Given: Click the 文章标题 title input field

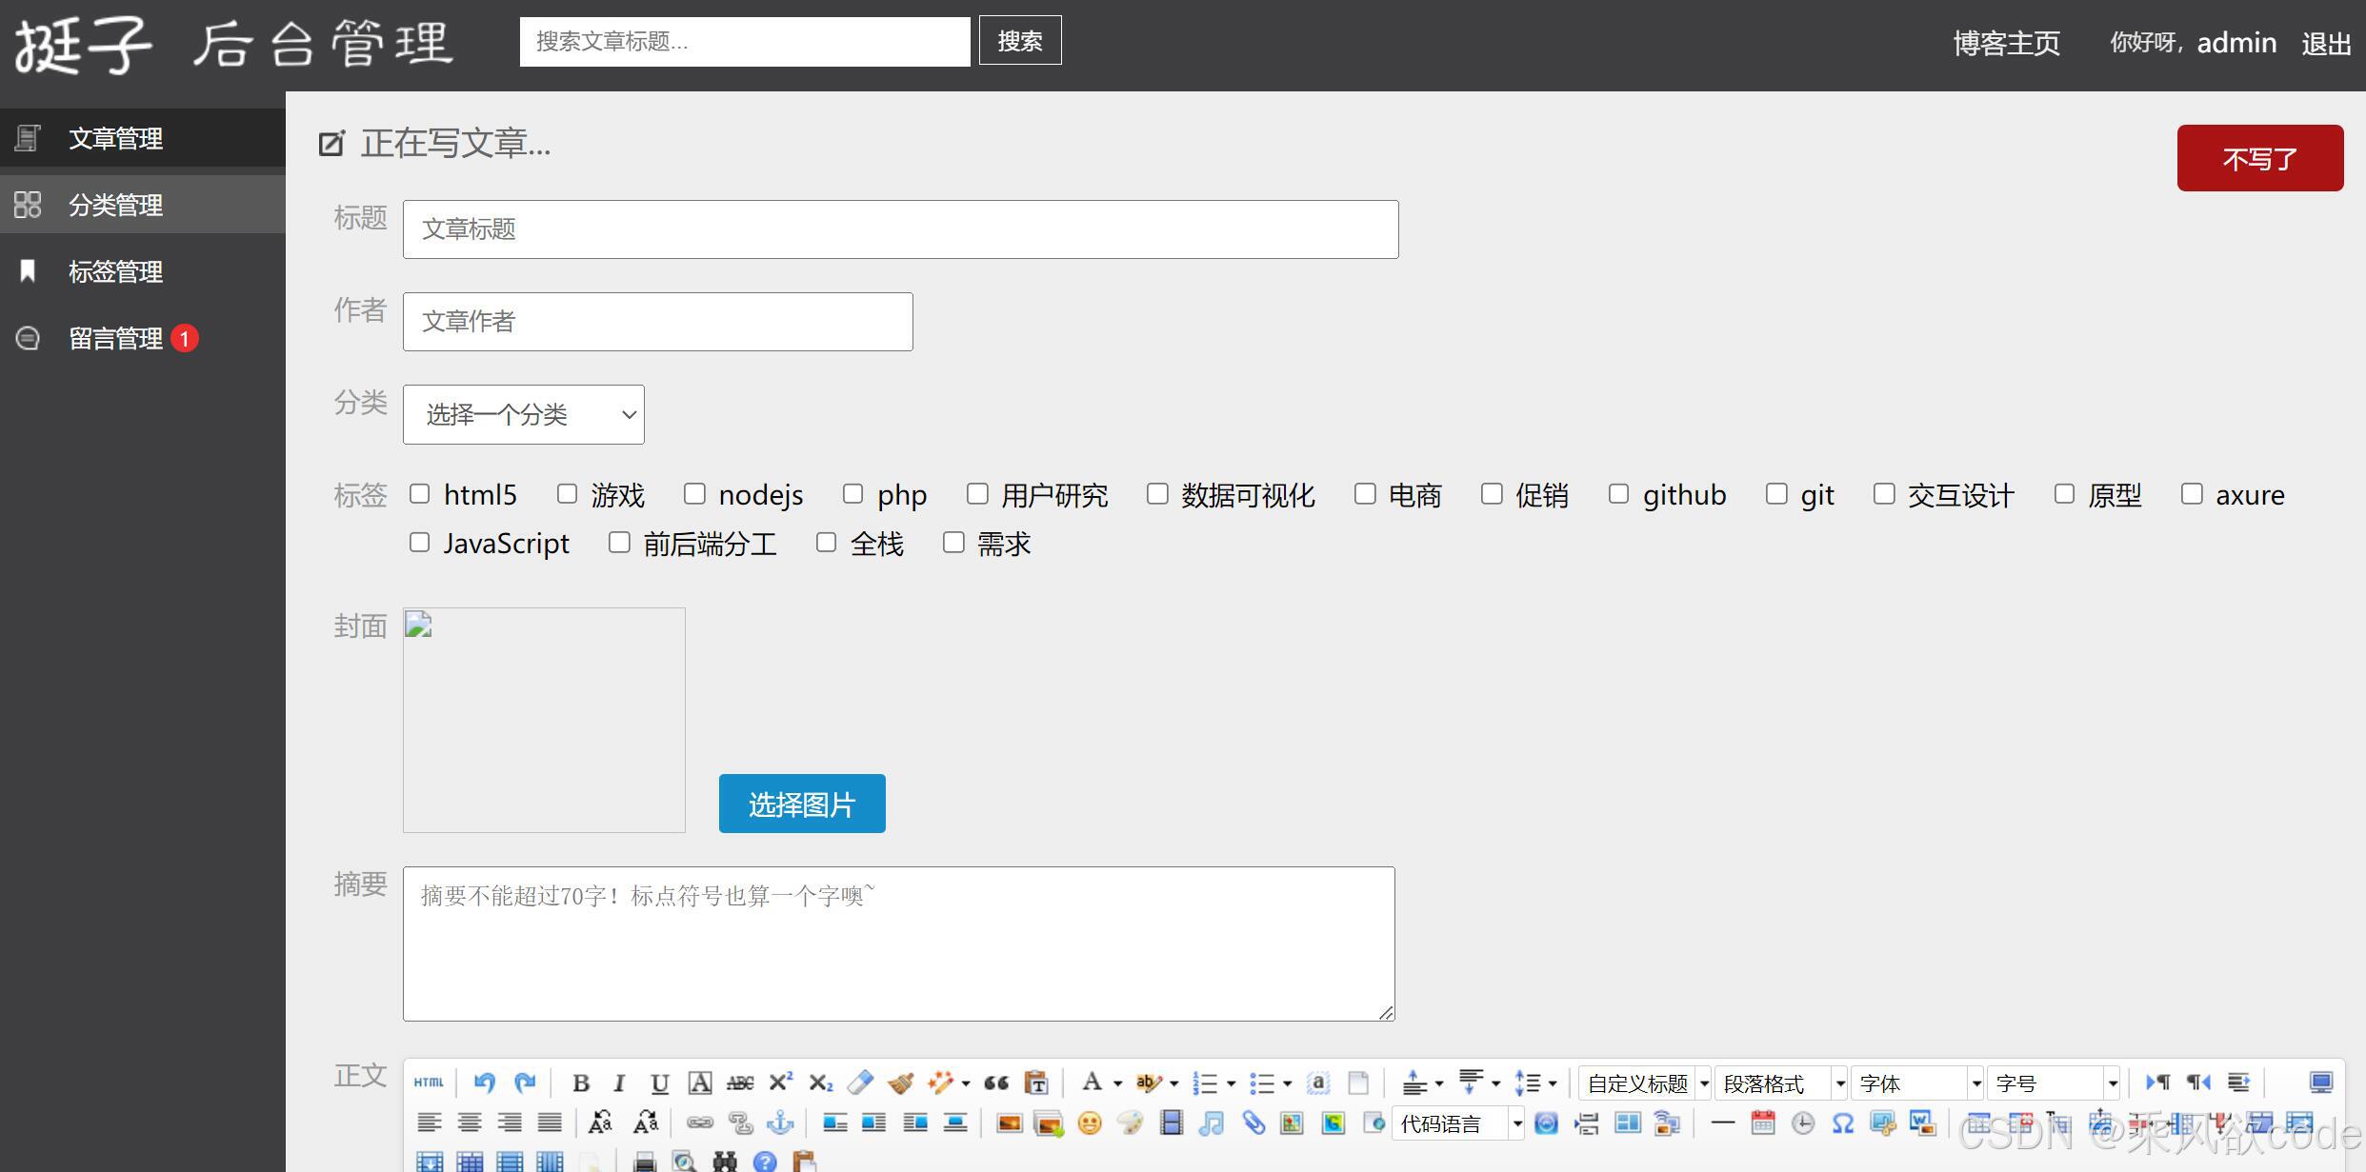Looking at the screenshot, I should tap(899, 228).
